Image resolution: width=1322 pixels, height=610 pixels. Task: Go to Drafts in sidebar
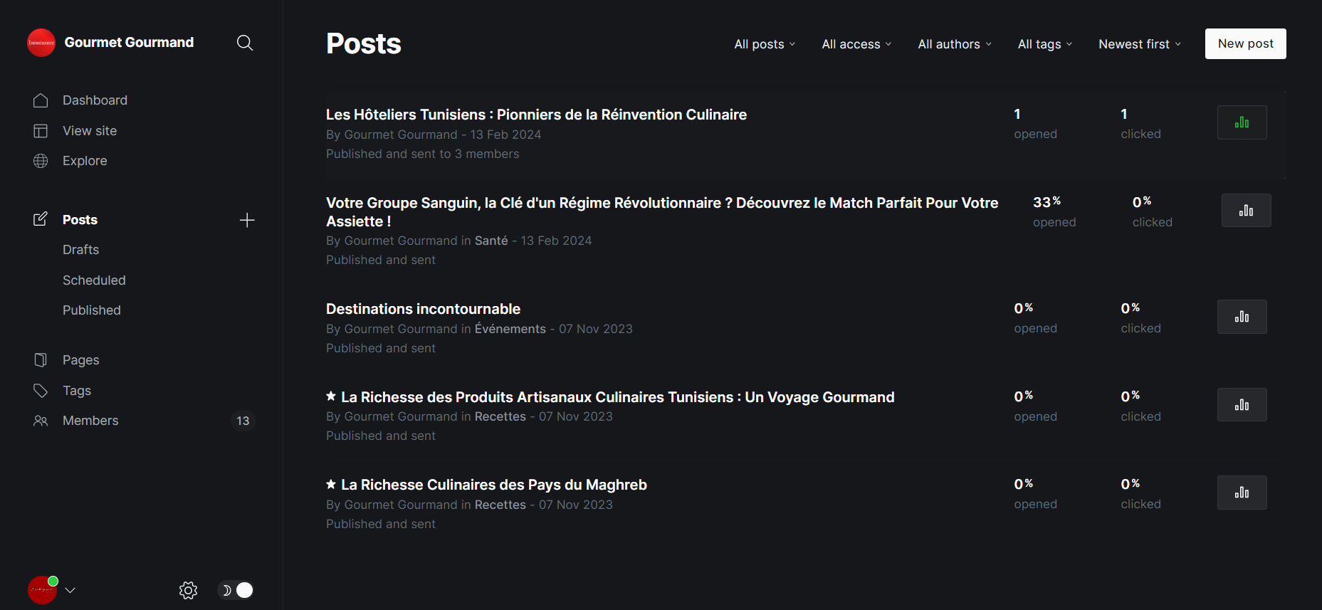[x=80, y=250]
